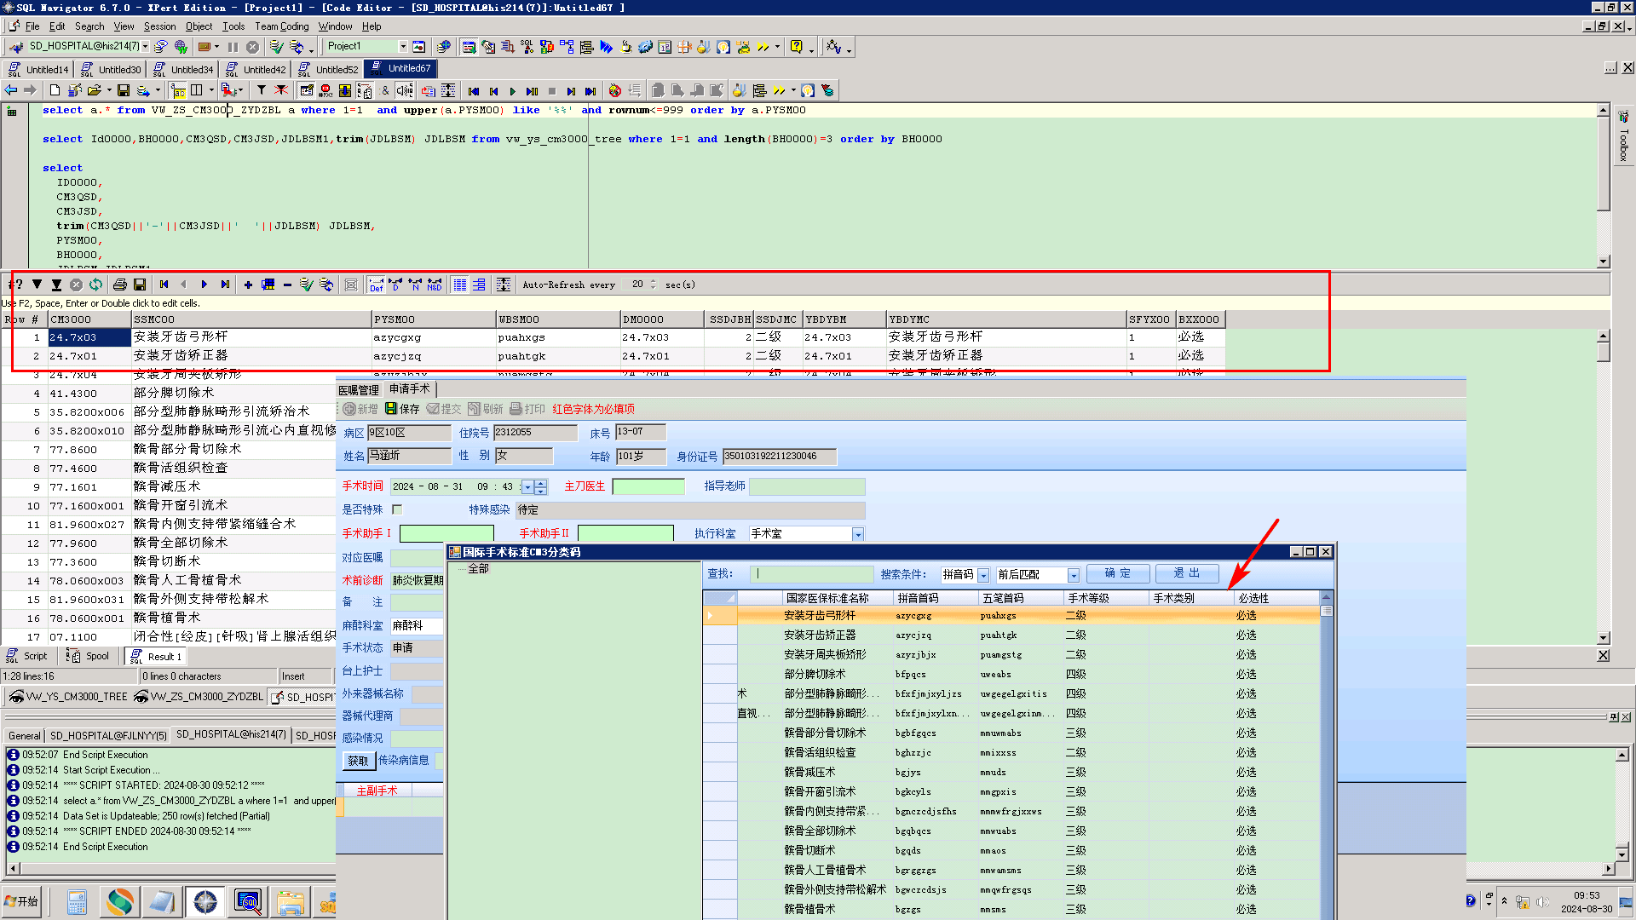
Task: Open the Session menu
Action: (159, 26)
